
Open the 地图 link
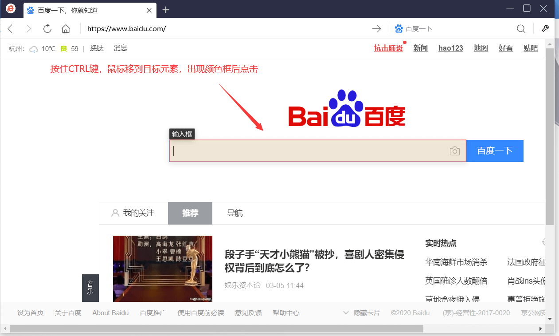pos(481,48)
